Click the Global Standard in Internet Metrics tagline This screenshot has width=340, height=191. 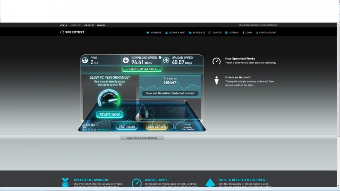[258, 25]
